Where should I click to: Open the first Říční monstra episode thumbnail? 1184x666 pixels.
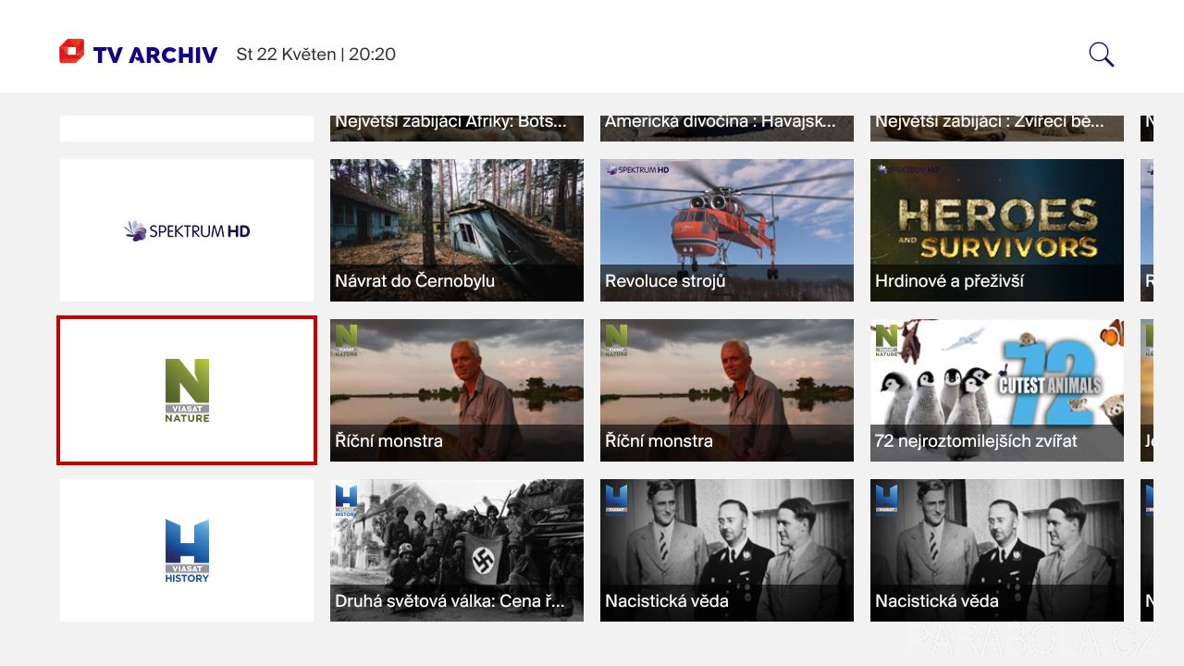tap(457, 390)
